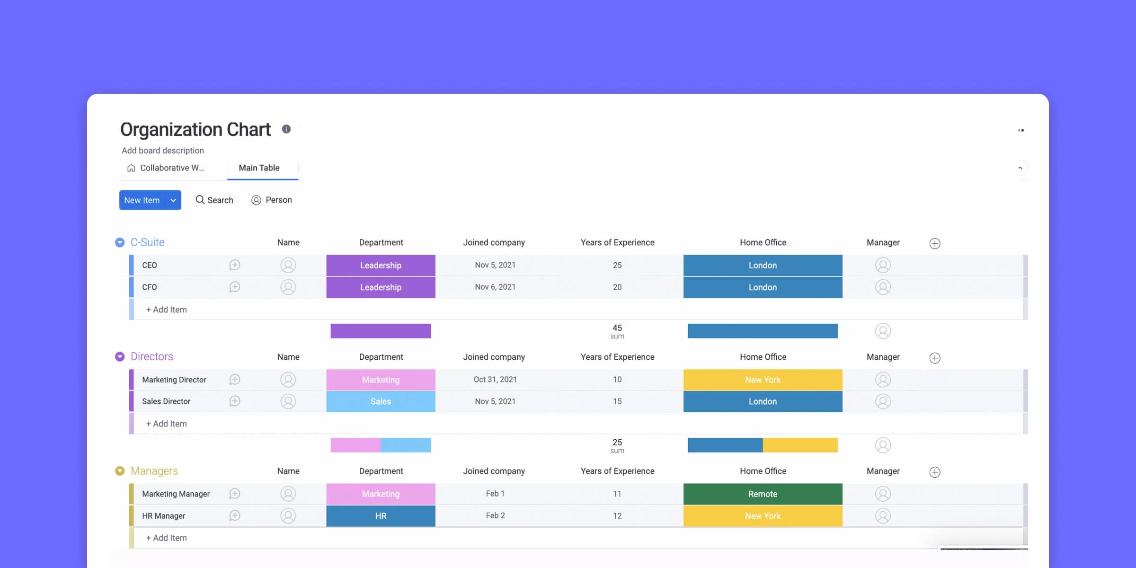
Task: Open a conversation on the CEO row plus icon
Action: click(x=235, y=265)
